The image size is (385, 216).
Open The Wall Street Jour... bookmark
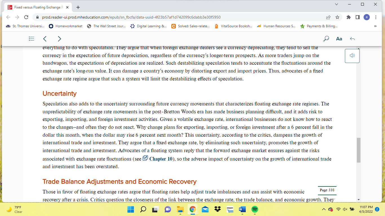pos(106,26)
